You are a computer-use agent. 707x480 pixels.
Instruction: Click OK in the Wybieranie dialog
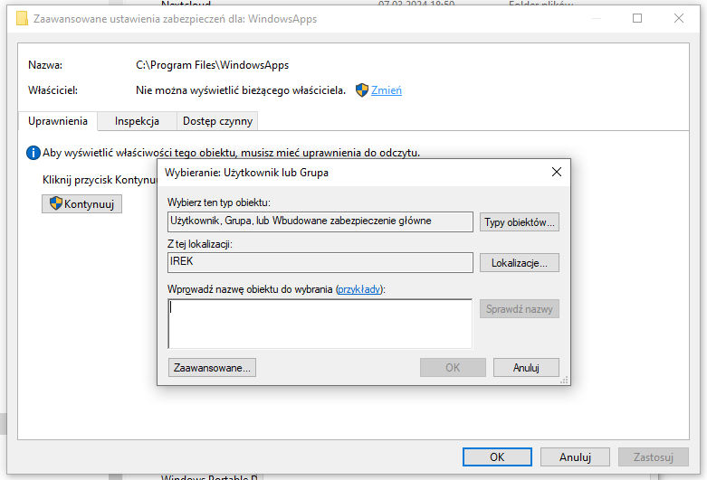(x=453, y=367)
